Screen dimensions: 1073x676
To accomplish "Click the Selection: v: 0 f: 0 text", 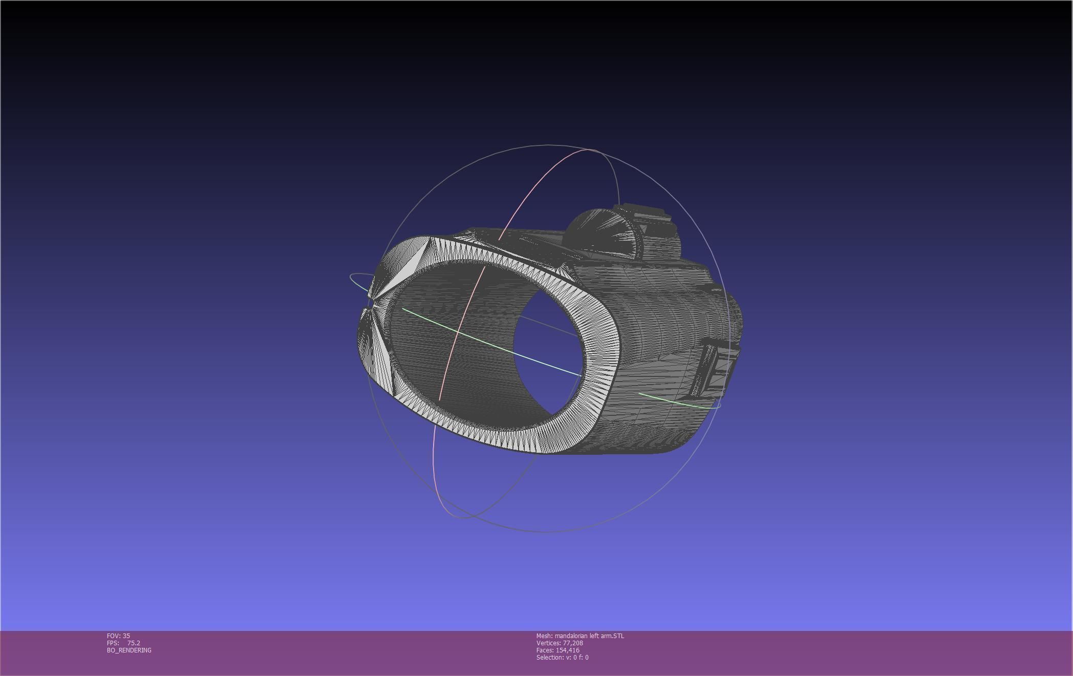I will [562, 657].
